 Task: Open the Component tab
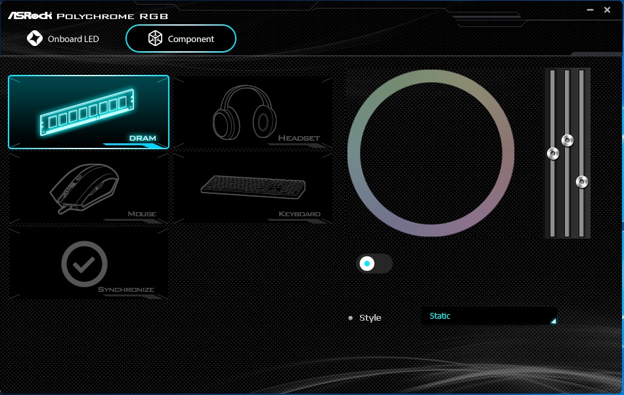click(181, 39)
